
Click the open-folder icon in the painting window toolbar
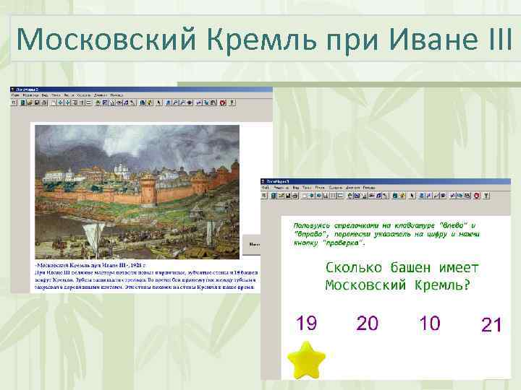coord(30,103)
